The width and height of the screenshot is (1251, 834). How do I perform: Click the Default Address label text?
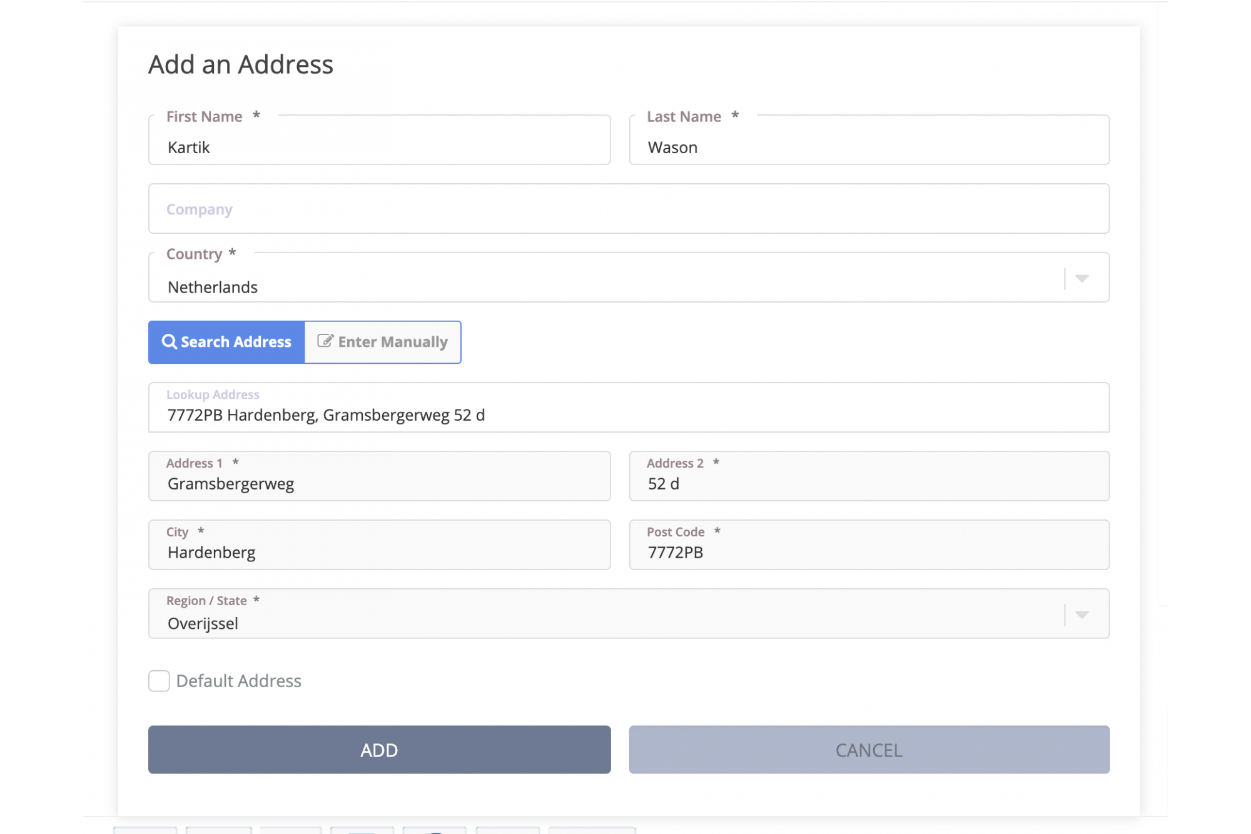coord(238,681)
